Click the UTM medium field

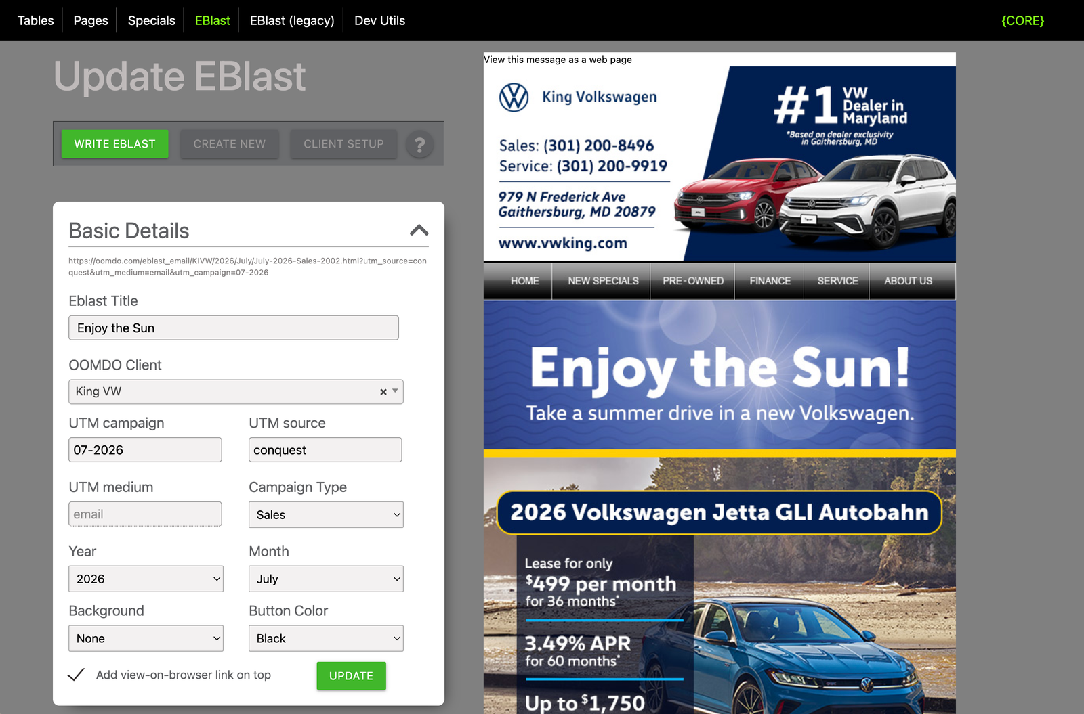point(145,514)
